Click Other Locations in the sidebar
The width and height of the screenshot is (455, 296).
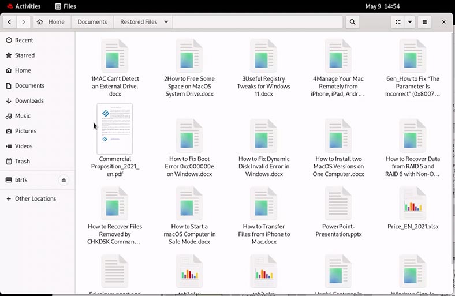[35, 198]
